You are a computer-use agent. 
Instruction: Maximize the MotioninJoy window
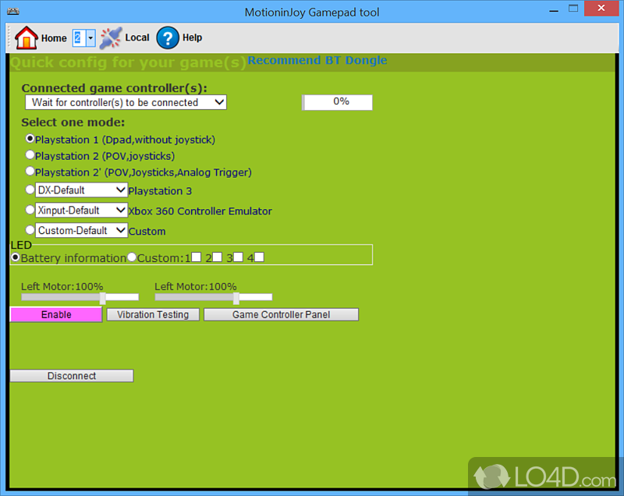pos(573,9)
